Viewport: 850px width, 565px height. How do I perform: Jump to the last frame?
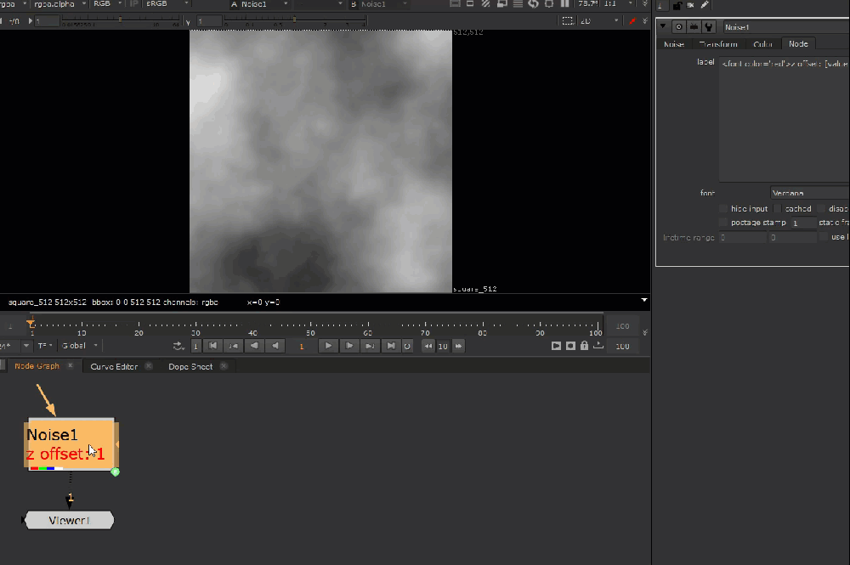pyautogui.click(x=390, y=346)
